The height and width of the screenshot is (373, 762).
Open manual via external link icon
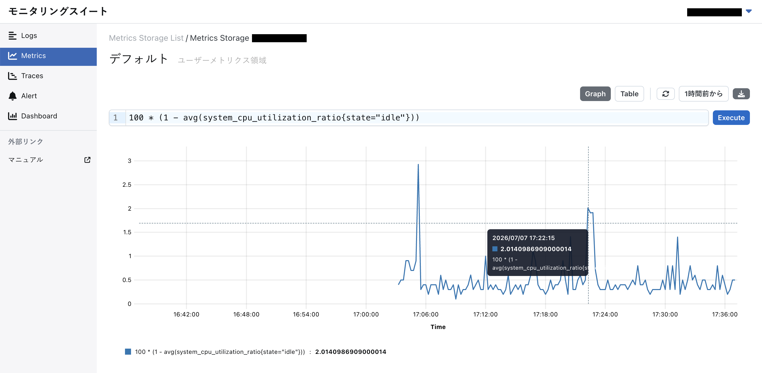click(x=87, y=160)
